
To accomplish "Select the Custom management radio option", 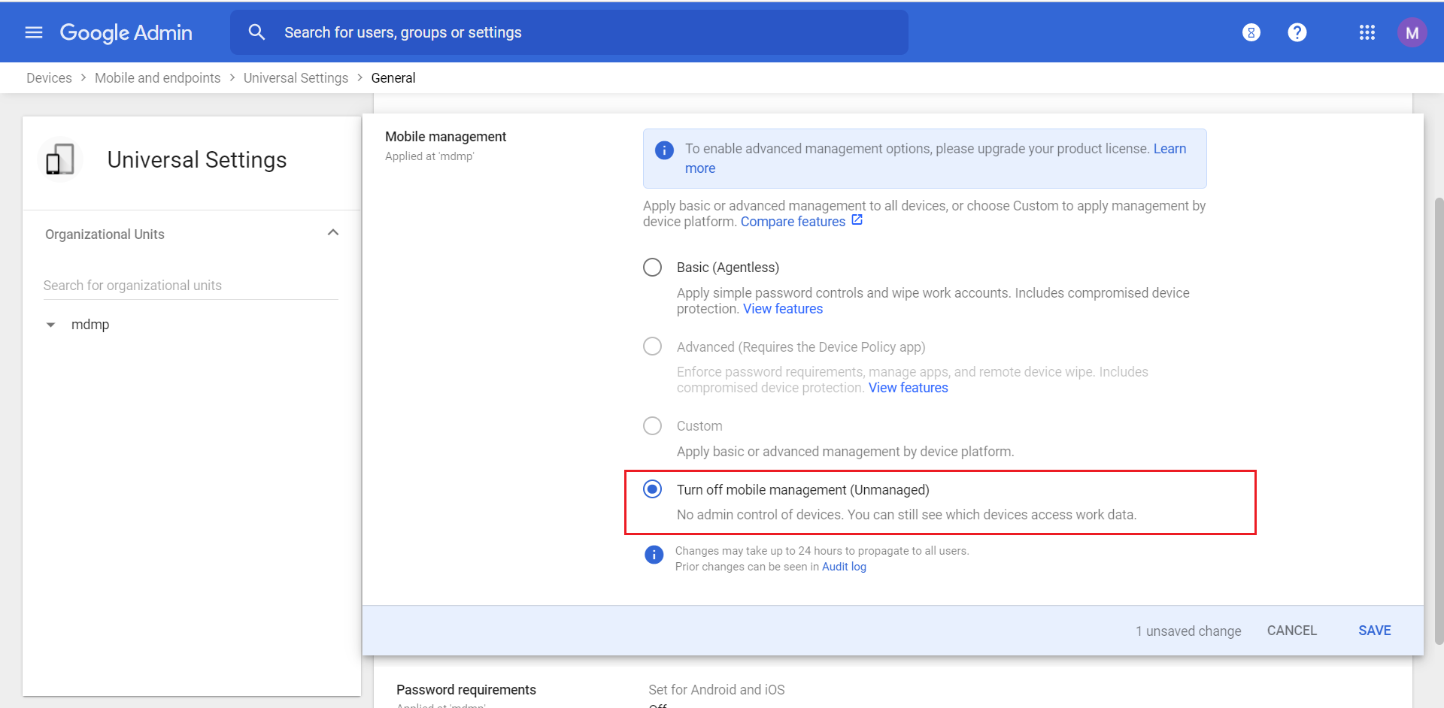I will coord(653,426).
